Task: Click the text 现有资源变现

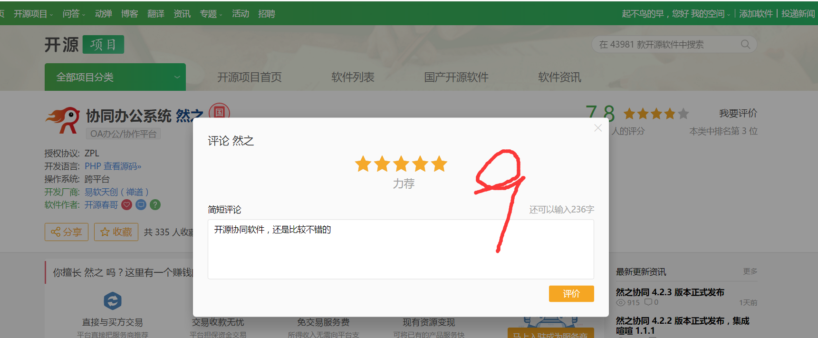Action: 429,322
